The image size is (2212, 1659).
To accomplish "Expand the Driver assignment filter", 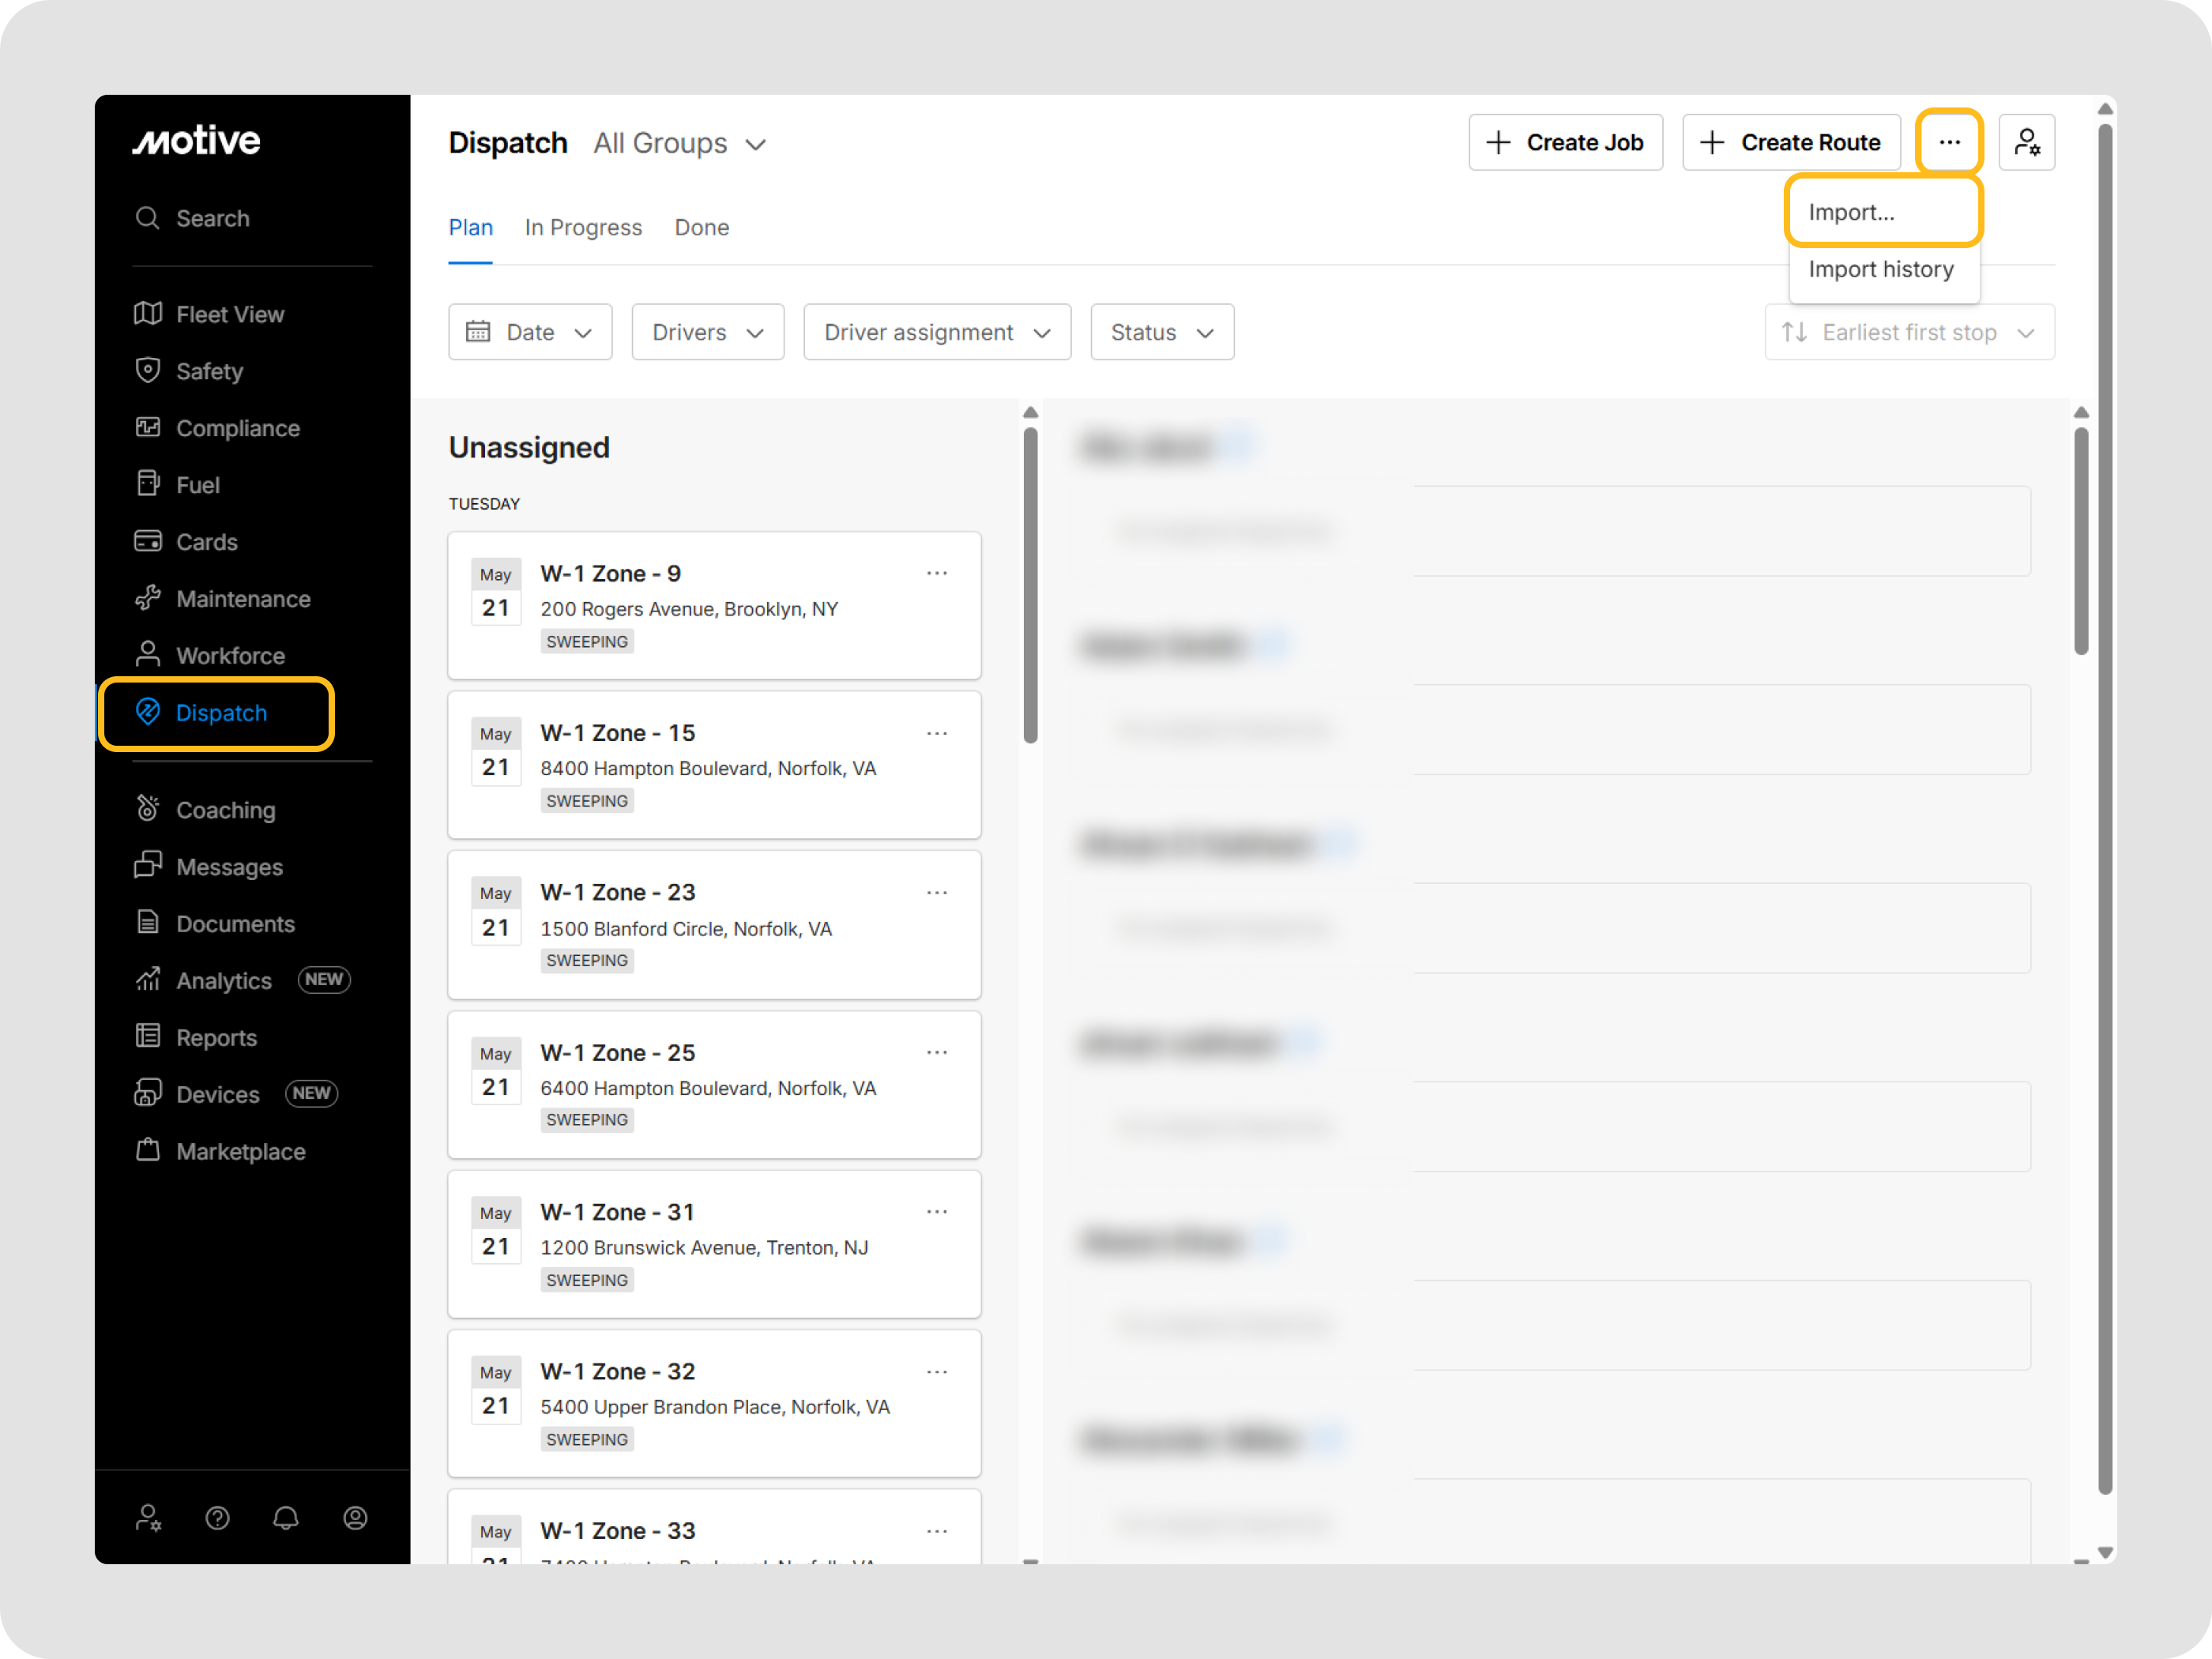I will [x=937, y=332].
